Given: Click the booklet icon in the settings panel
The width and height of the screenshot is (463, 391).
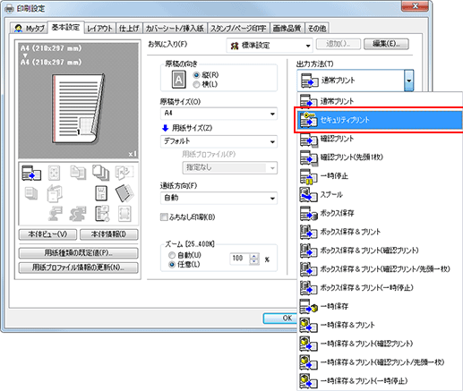Looking at the screenshot, I should (55, 193).
